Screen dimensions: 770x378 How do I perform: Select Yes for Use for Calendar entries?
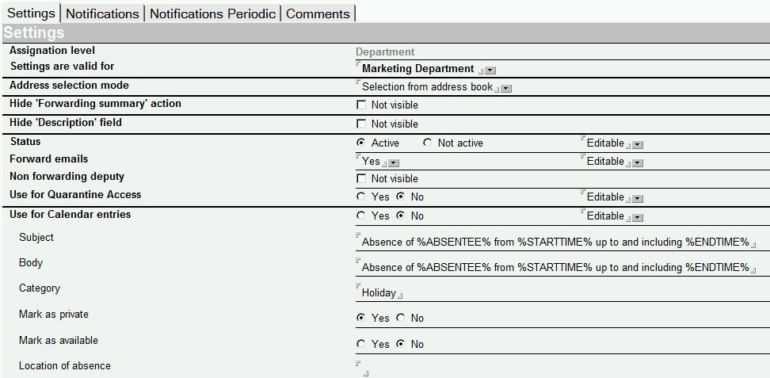coord(361,216)
